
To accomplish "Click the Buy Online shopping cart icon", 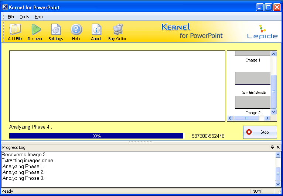I will [118, 29].
